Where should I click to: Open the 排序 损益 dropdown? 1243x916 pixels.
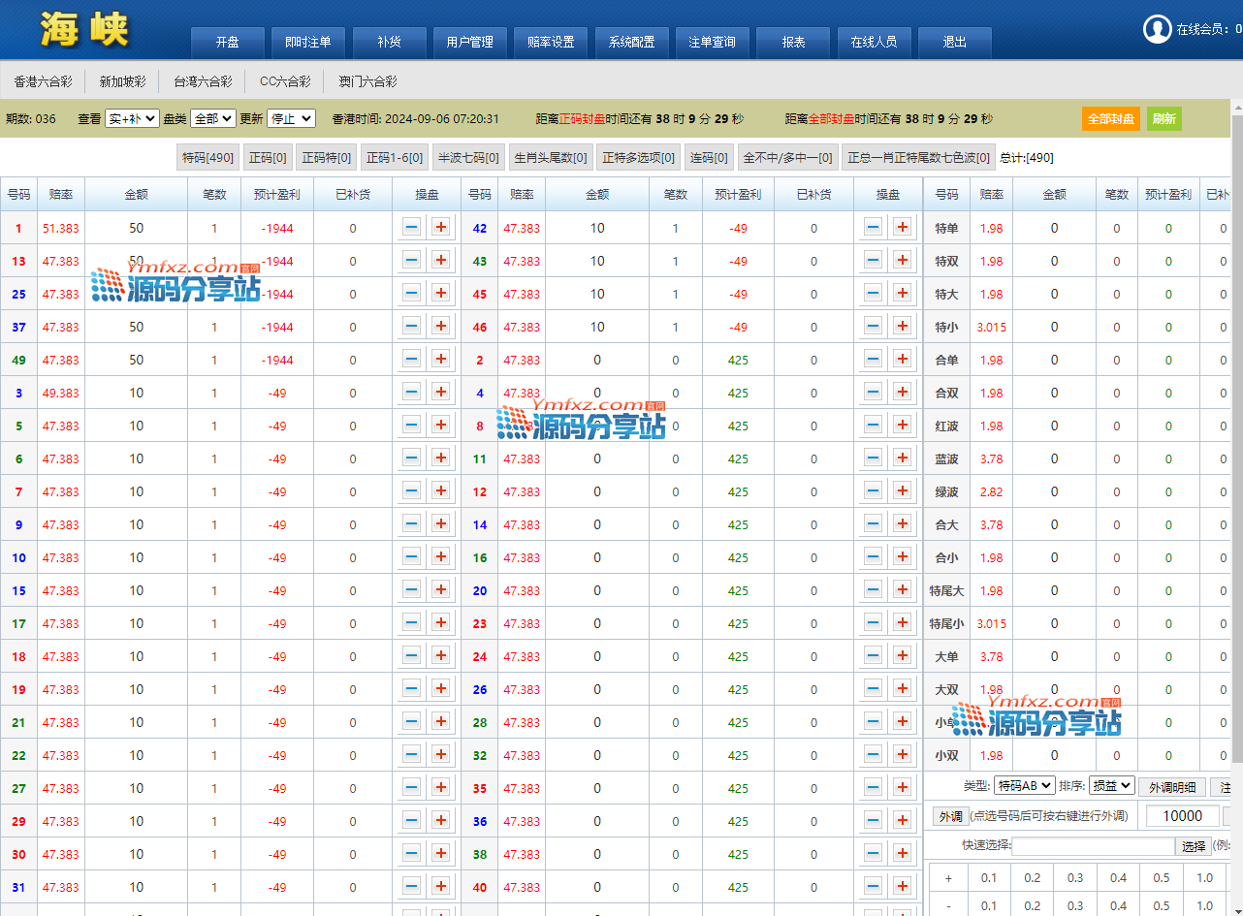[x=1110, y=786]
